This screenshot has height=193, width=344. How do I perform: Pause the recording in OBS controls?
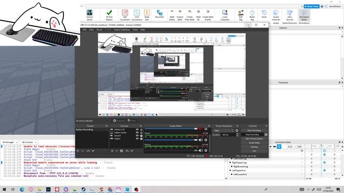pos(266,135)
